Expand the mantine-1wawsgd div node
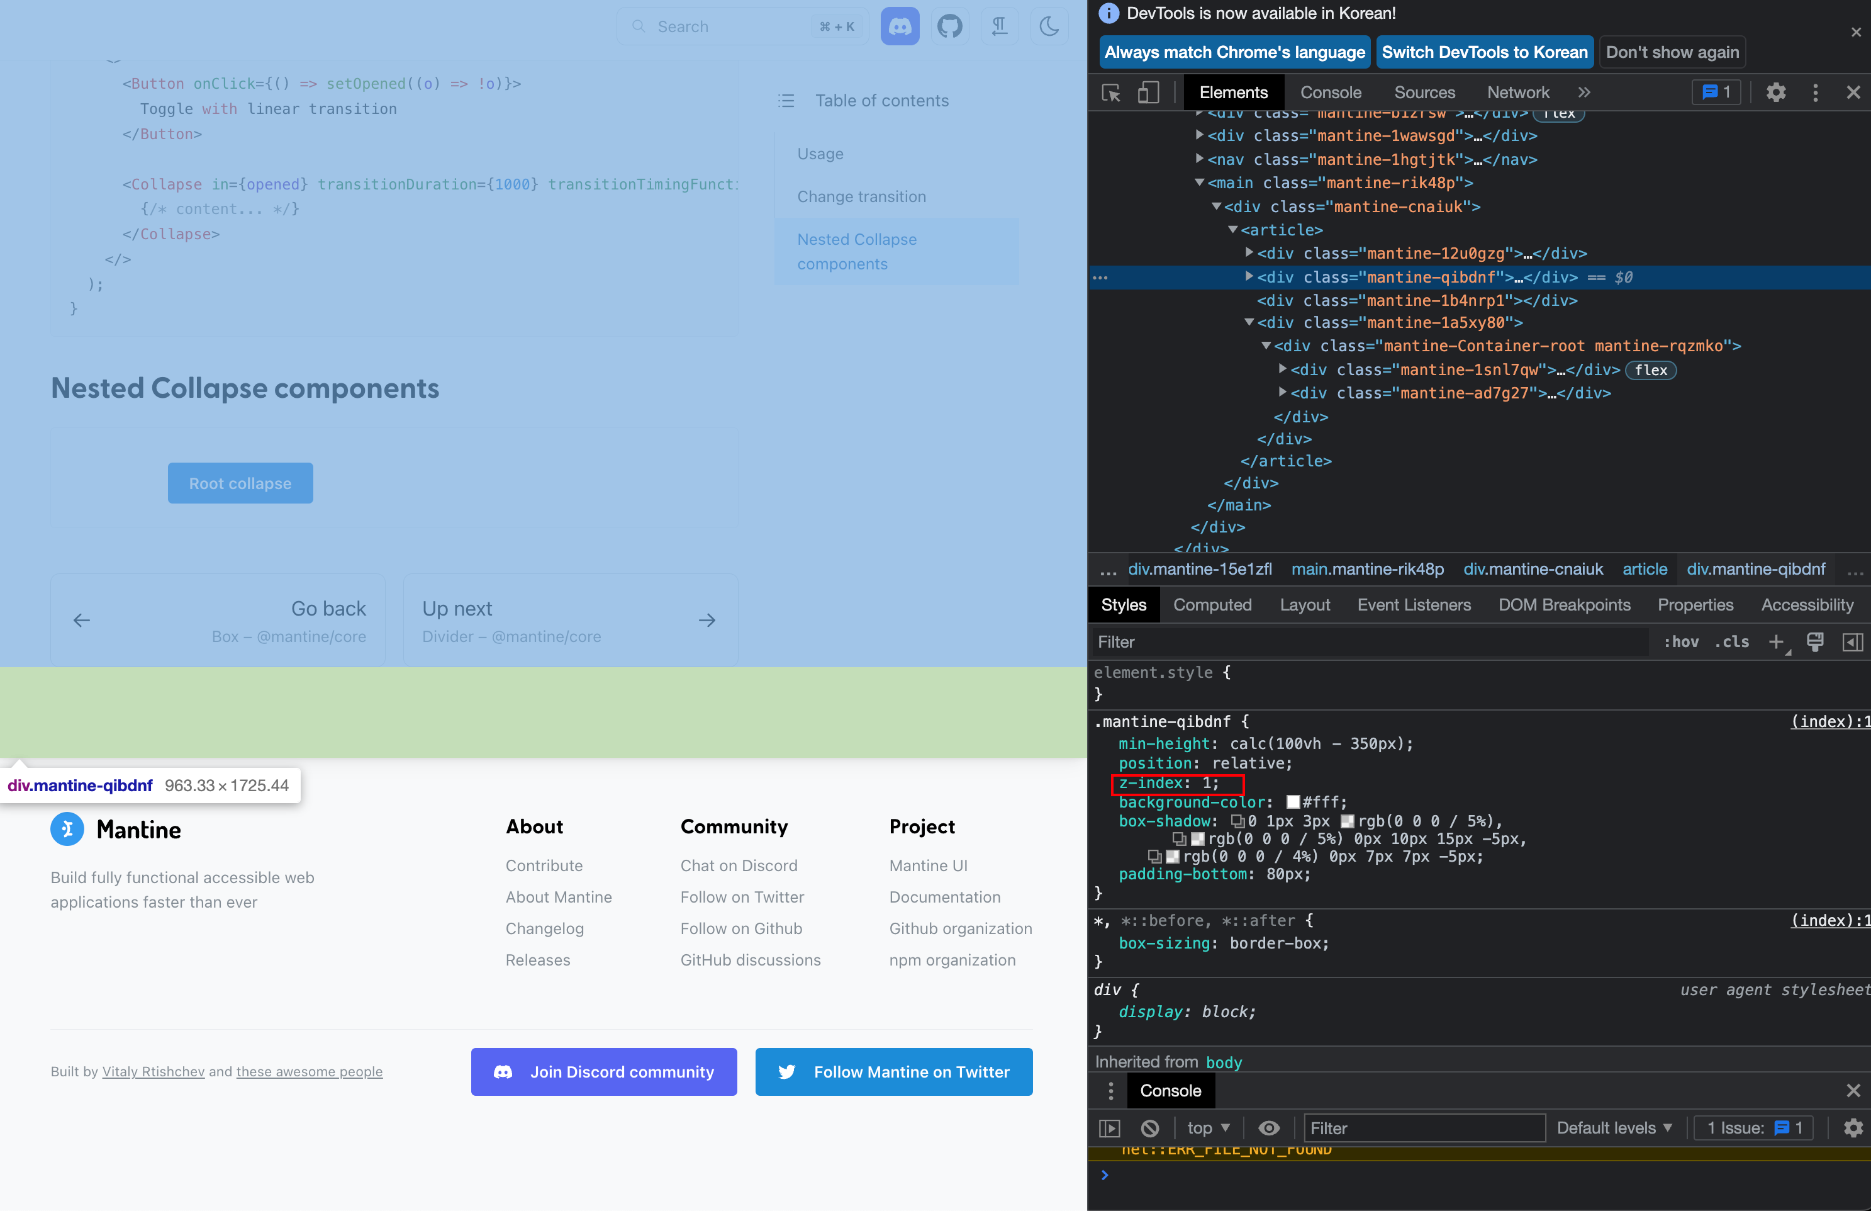The height and width of the screenshot is (1211, 1871). pos(1199,135)
